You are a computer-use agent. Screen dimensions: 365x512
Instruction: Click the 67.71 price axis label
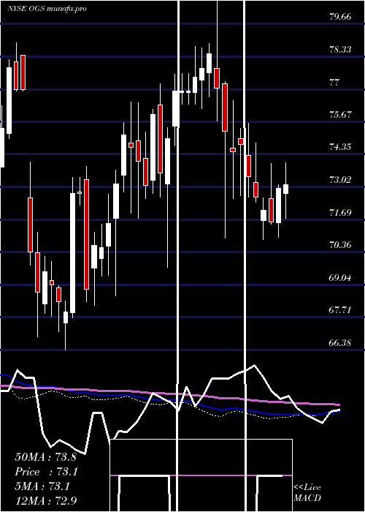point(340,310)
